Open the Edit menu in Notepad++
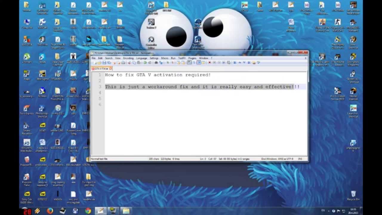 click(x=100, y=58)
